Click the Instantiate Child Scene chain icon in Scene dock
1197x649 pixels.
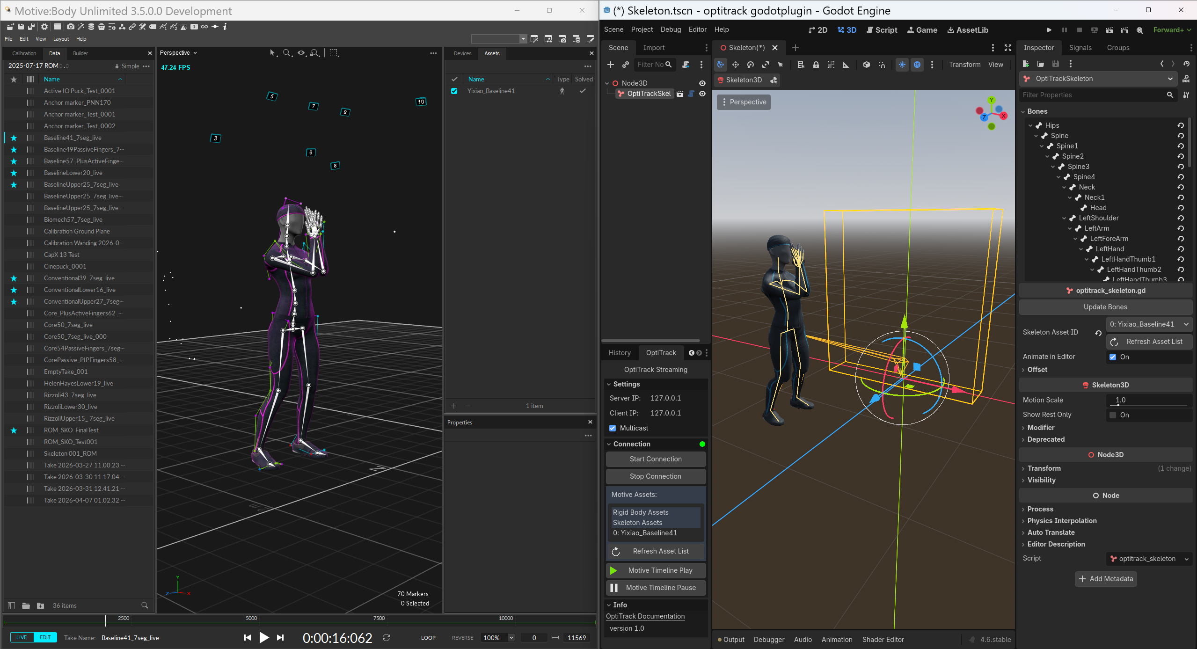click(x=625, y=65)
